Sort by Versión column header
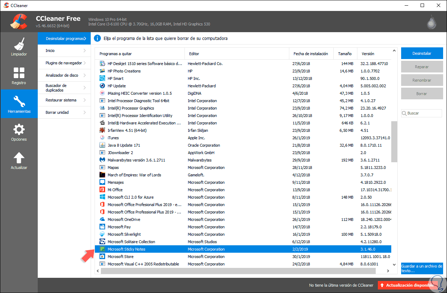This screenshot has height=293, width=447. coord(374,54)
